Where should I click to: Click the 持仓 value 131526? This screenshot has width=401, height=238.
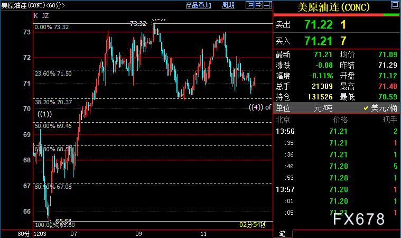[x=320, y=97]
